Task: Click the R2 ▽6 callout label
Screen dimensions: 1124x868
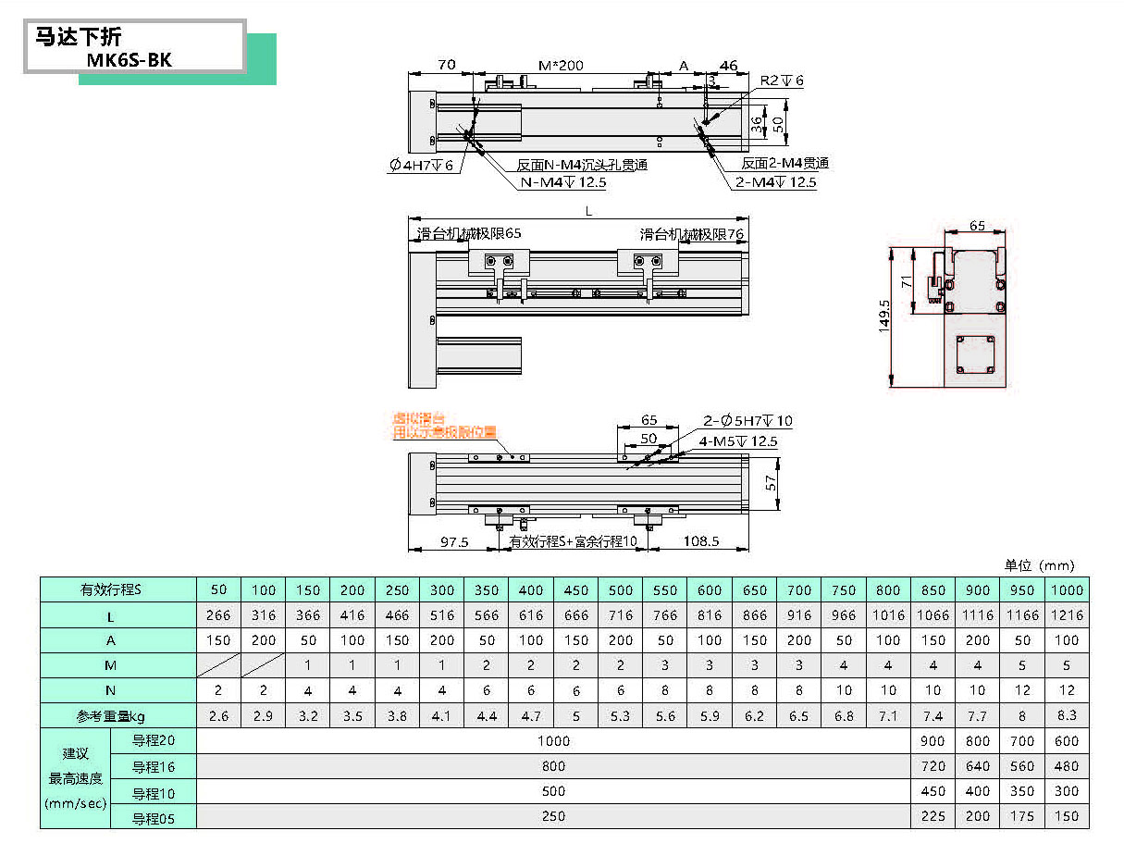Action: pos(782,81)
